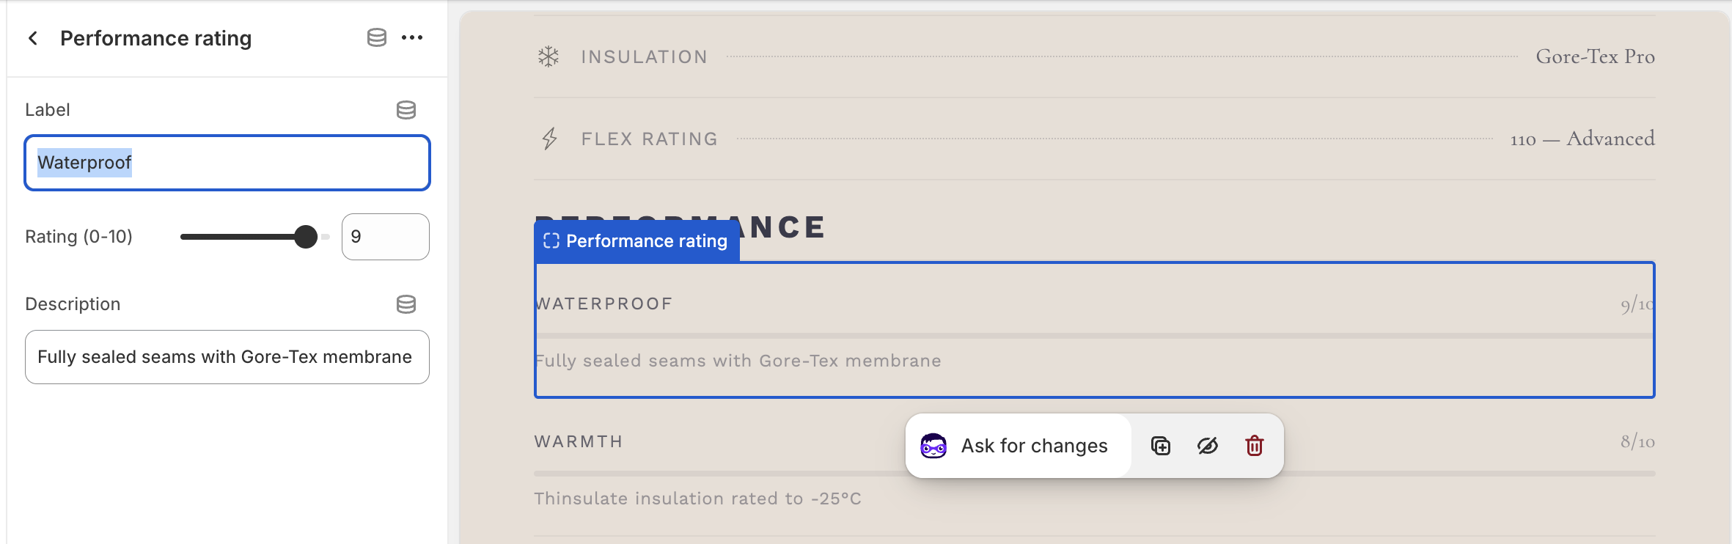Delete the selected Performance rating element

(x=1254, y=446)
